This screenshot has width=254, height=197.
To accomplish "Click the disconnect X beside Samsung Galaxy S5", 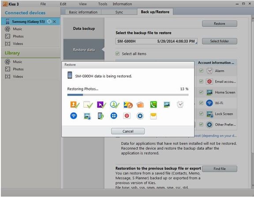I will [54, 22].
